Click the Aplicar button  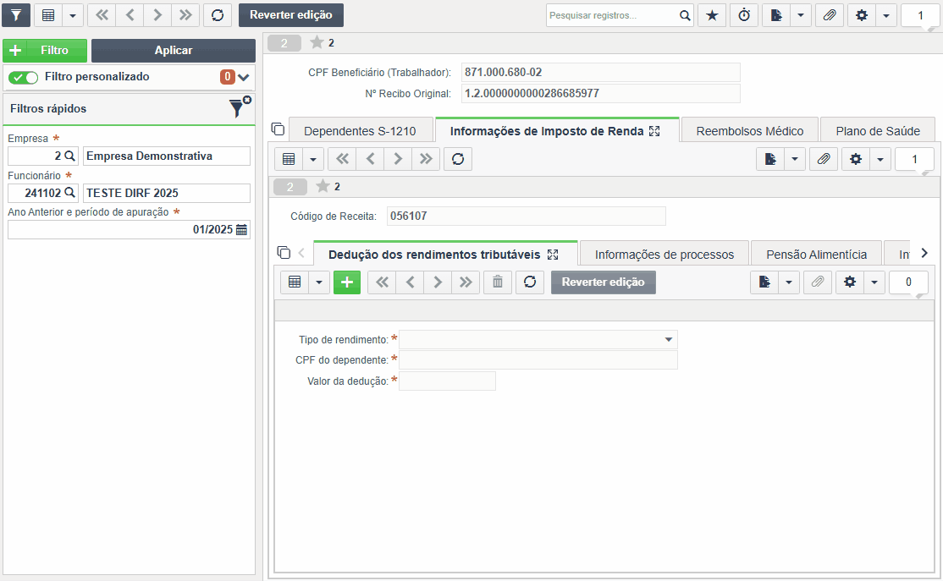point(174,51)
